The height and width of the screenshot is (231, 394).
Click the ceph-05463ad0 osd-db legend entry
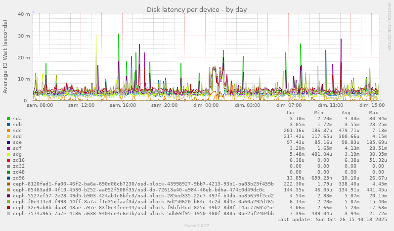point(138,190)
